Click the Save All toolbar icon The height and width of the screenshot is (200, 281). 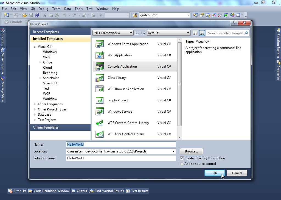[x=36, y=15]
